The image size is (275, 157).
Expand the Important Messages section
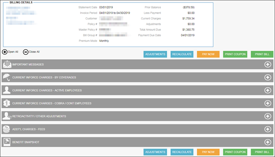pos(268,65)
